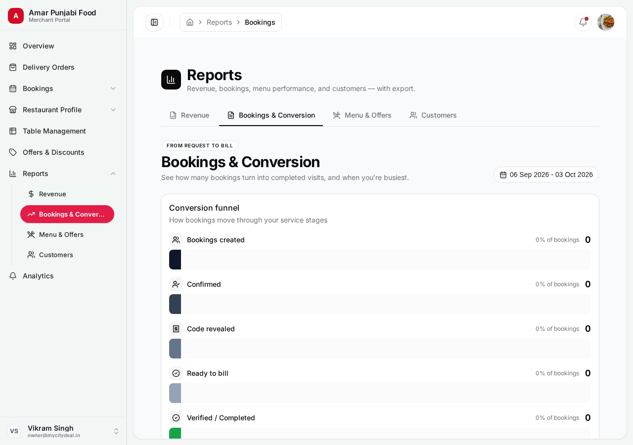Click the Amar Punjabi Food logo badge

[16, 16]
